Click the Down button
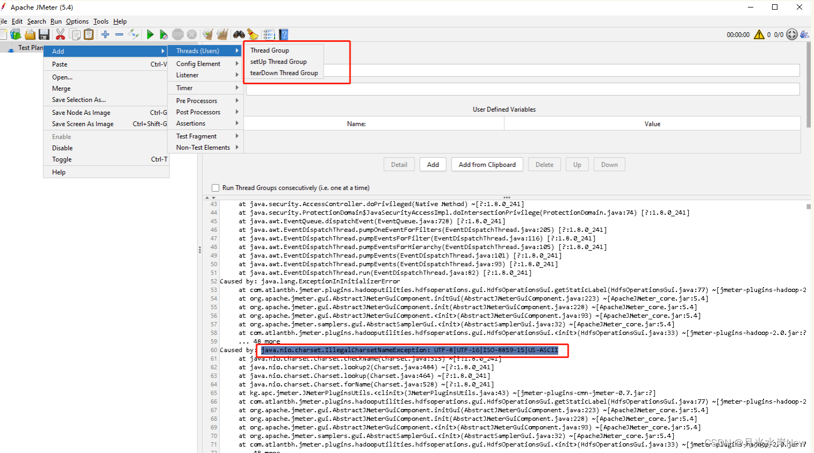Image resolution: width=814 pixels, height=453 pixels. 609,165
